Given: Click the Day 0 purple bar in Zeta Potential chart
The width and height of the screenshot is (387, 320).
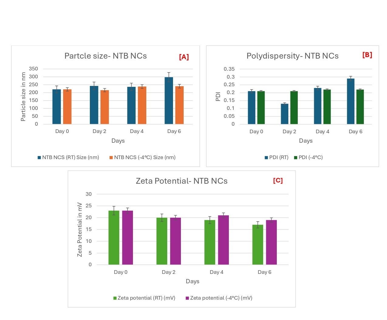Looking at the screenshot, I should point(127,238).
